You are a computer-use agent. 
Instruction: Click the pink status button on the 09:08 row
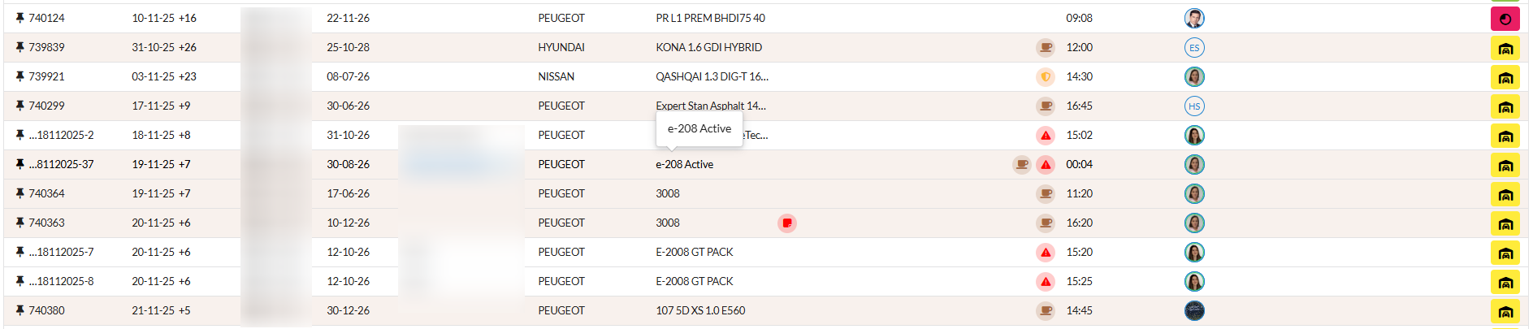(x=1505, y=19)
